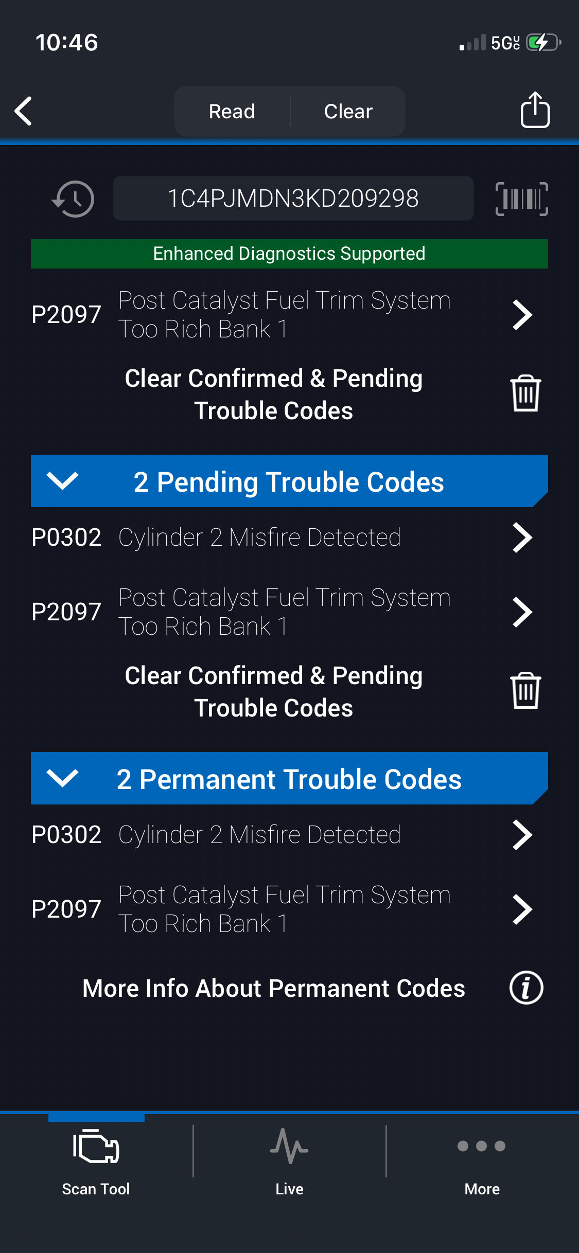Tap the permanent codes info icon
Viewport: 579px width, 1253px height.
pyautogui.click(x=526, y=988)
